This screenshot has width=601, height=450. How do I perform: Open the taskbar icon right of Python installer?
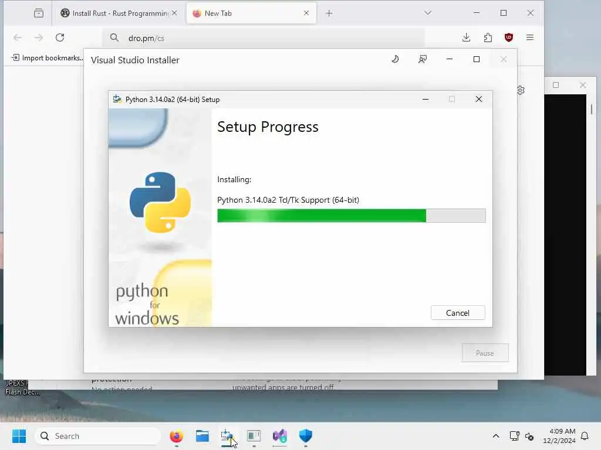tap(254, 436)
